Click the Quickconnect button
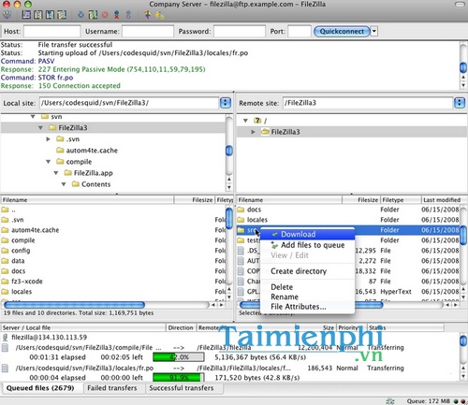Viewport: 468px width, 405px height. click(x=342, y=31)
